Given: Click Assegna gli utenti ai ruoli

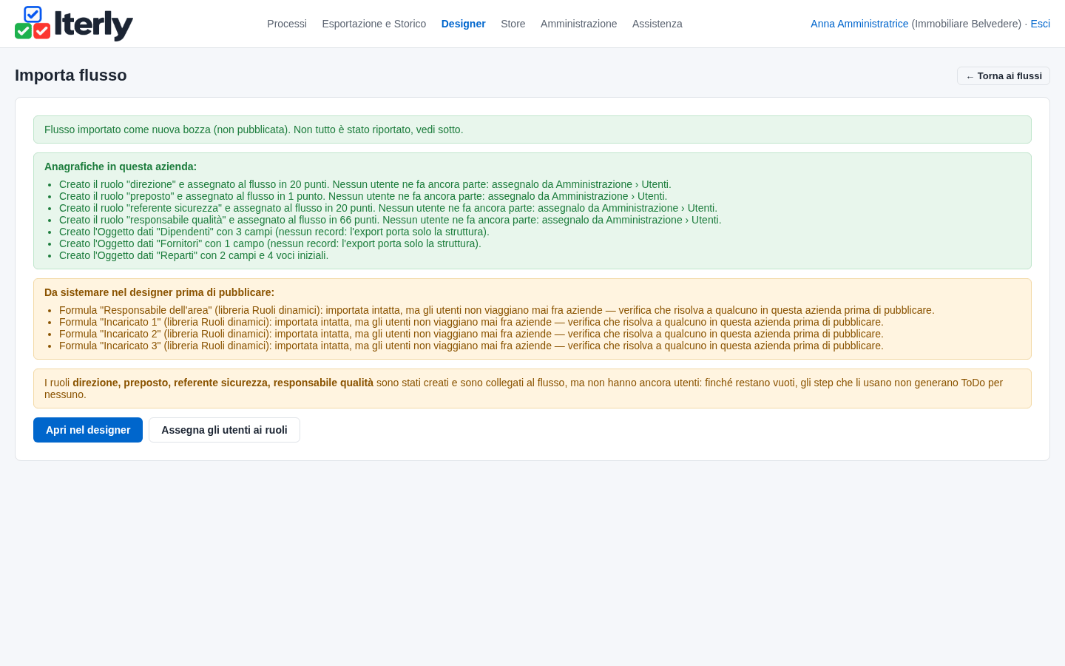Looking at the screenshot, I should click(224, 430).
